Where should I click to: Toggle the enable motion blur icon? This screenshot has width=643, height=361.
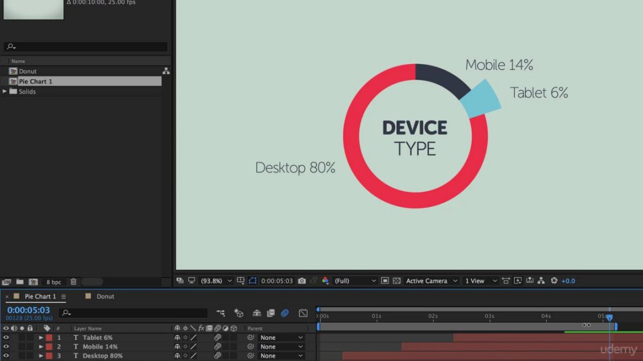click(285, 313)
